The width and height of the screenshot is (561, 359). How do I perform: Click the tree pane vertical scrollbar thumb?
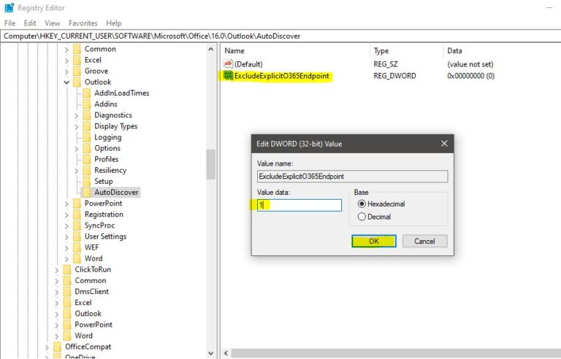click(210, 164)
